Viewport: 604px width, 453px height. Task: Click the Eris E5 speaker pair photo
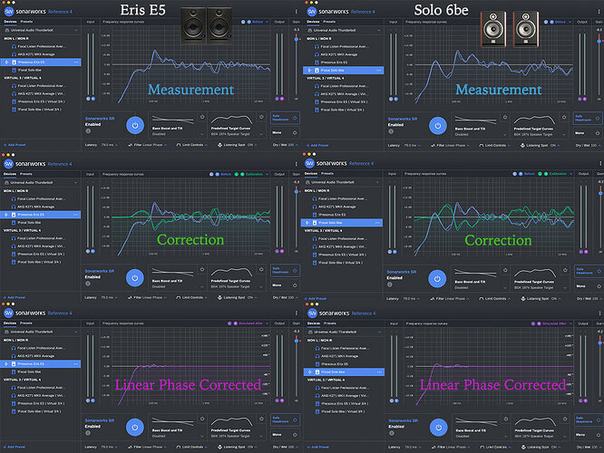(206, 24)
